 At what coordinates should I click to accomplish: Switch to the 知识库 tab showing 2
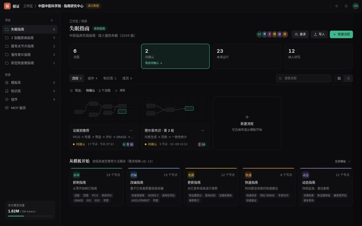click(x=110, y=78)
